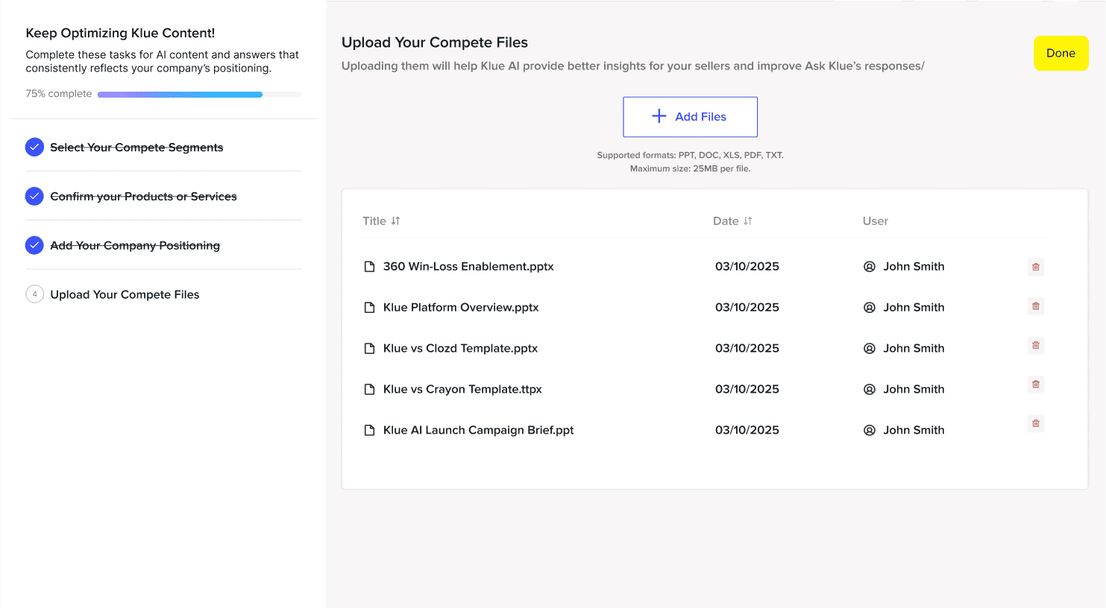The width and height of the screenshot is (1106, 608).
Task: Click the user avatar icon in the Launch Campaign Brief row
Action: 869,431
